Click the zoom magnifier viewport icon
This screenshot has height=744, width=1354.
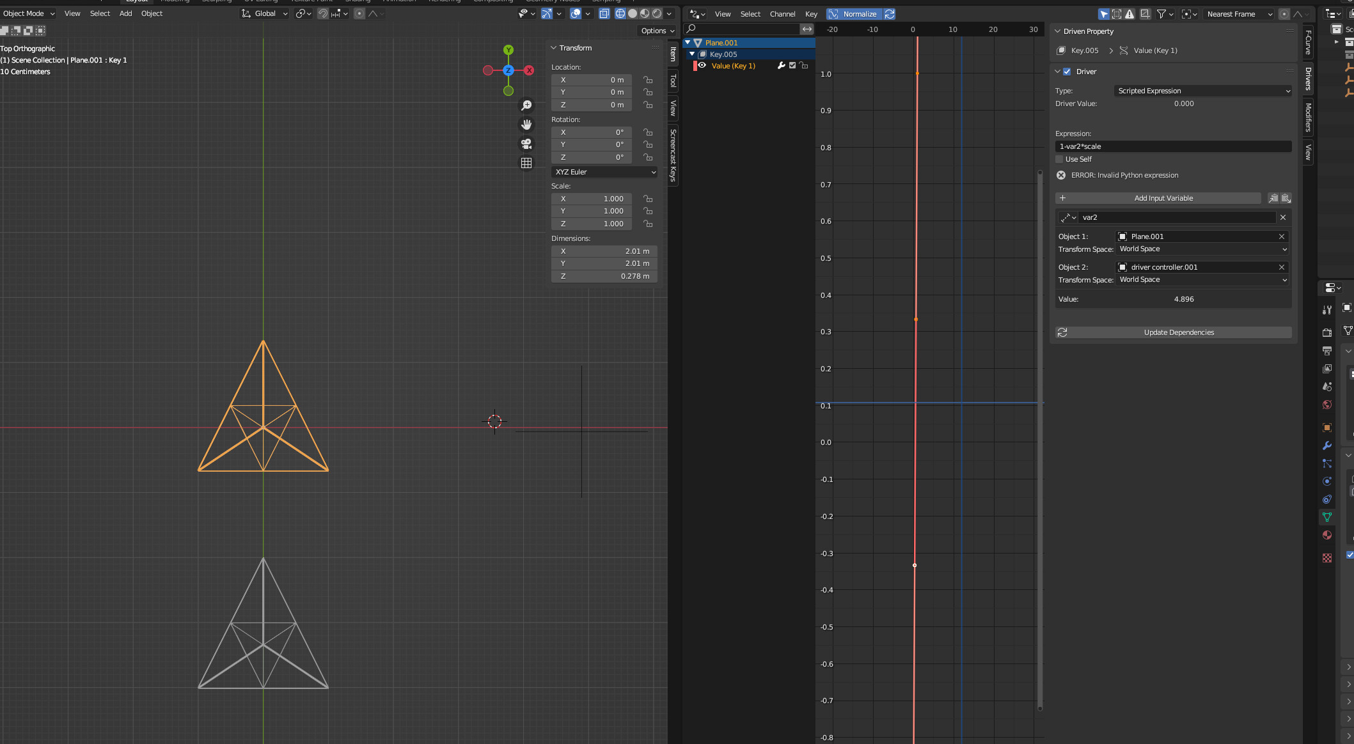pyautogui.click(x=526, y=105)
